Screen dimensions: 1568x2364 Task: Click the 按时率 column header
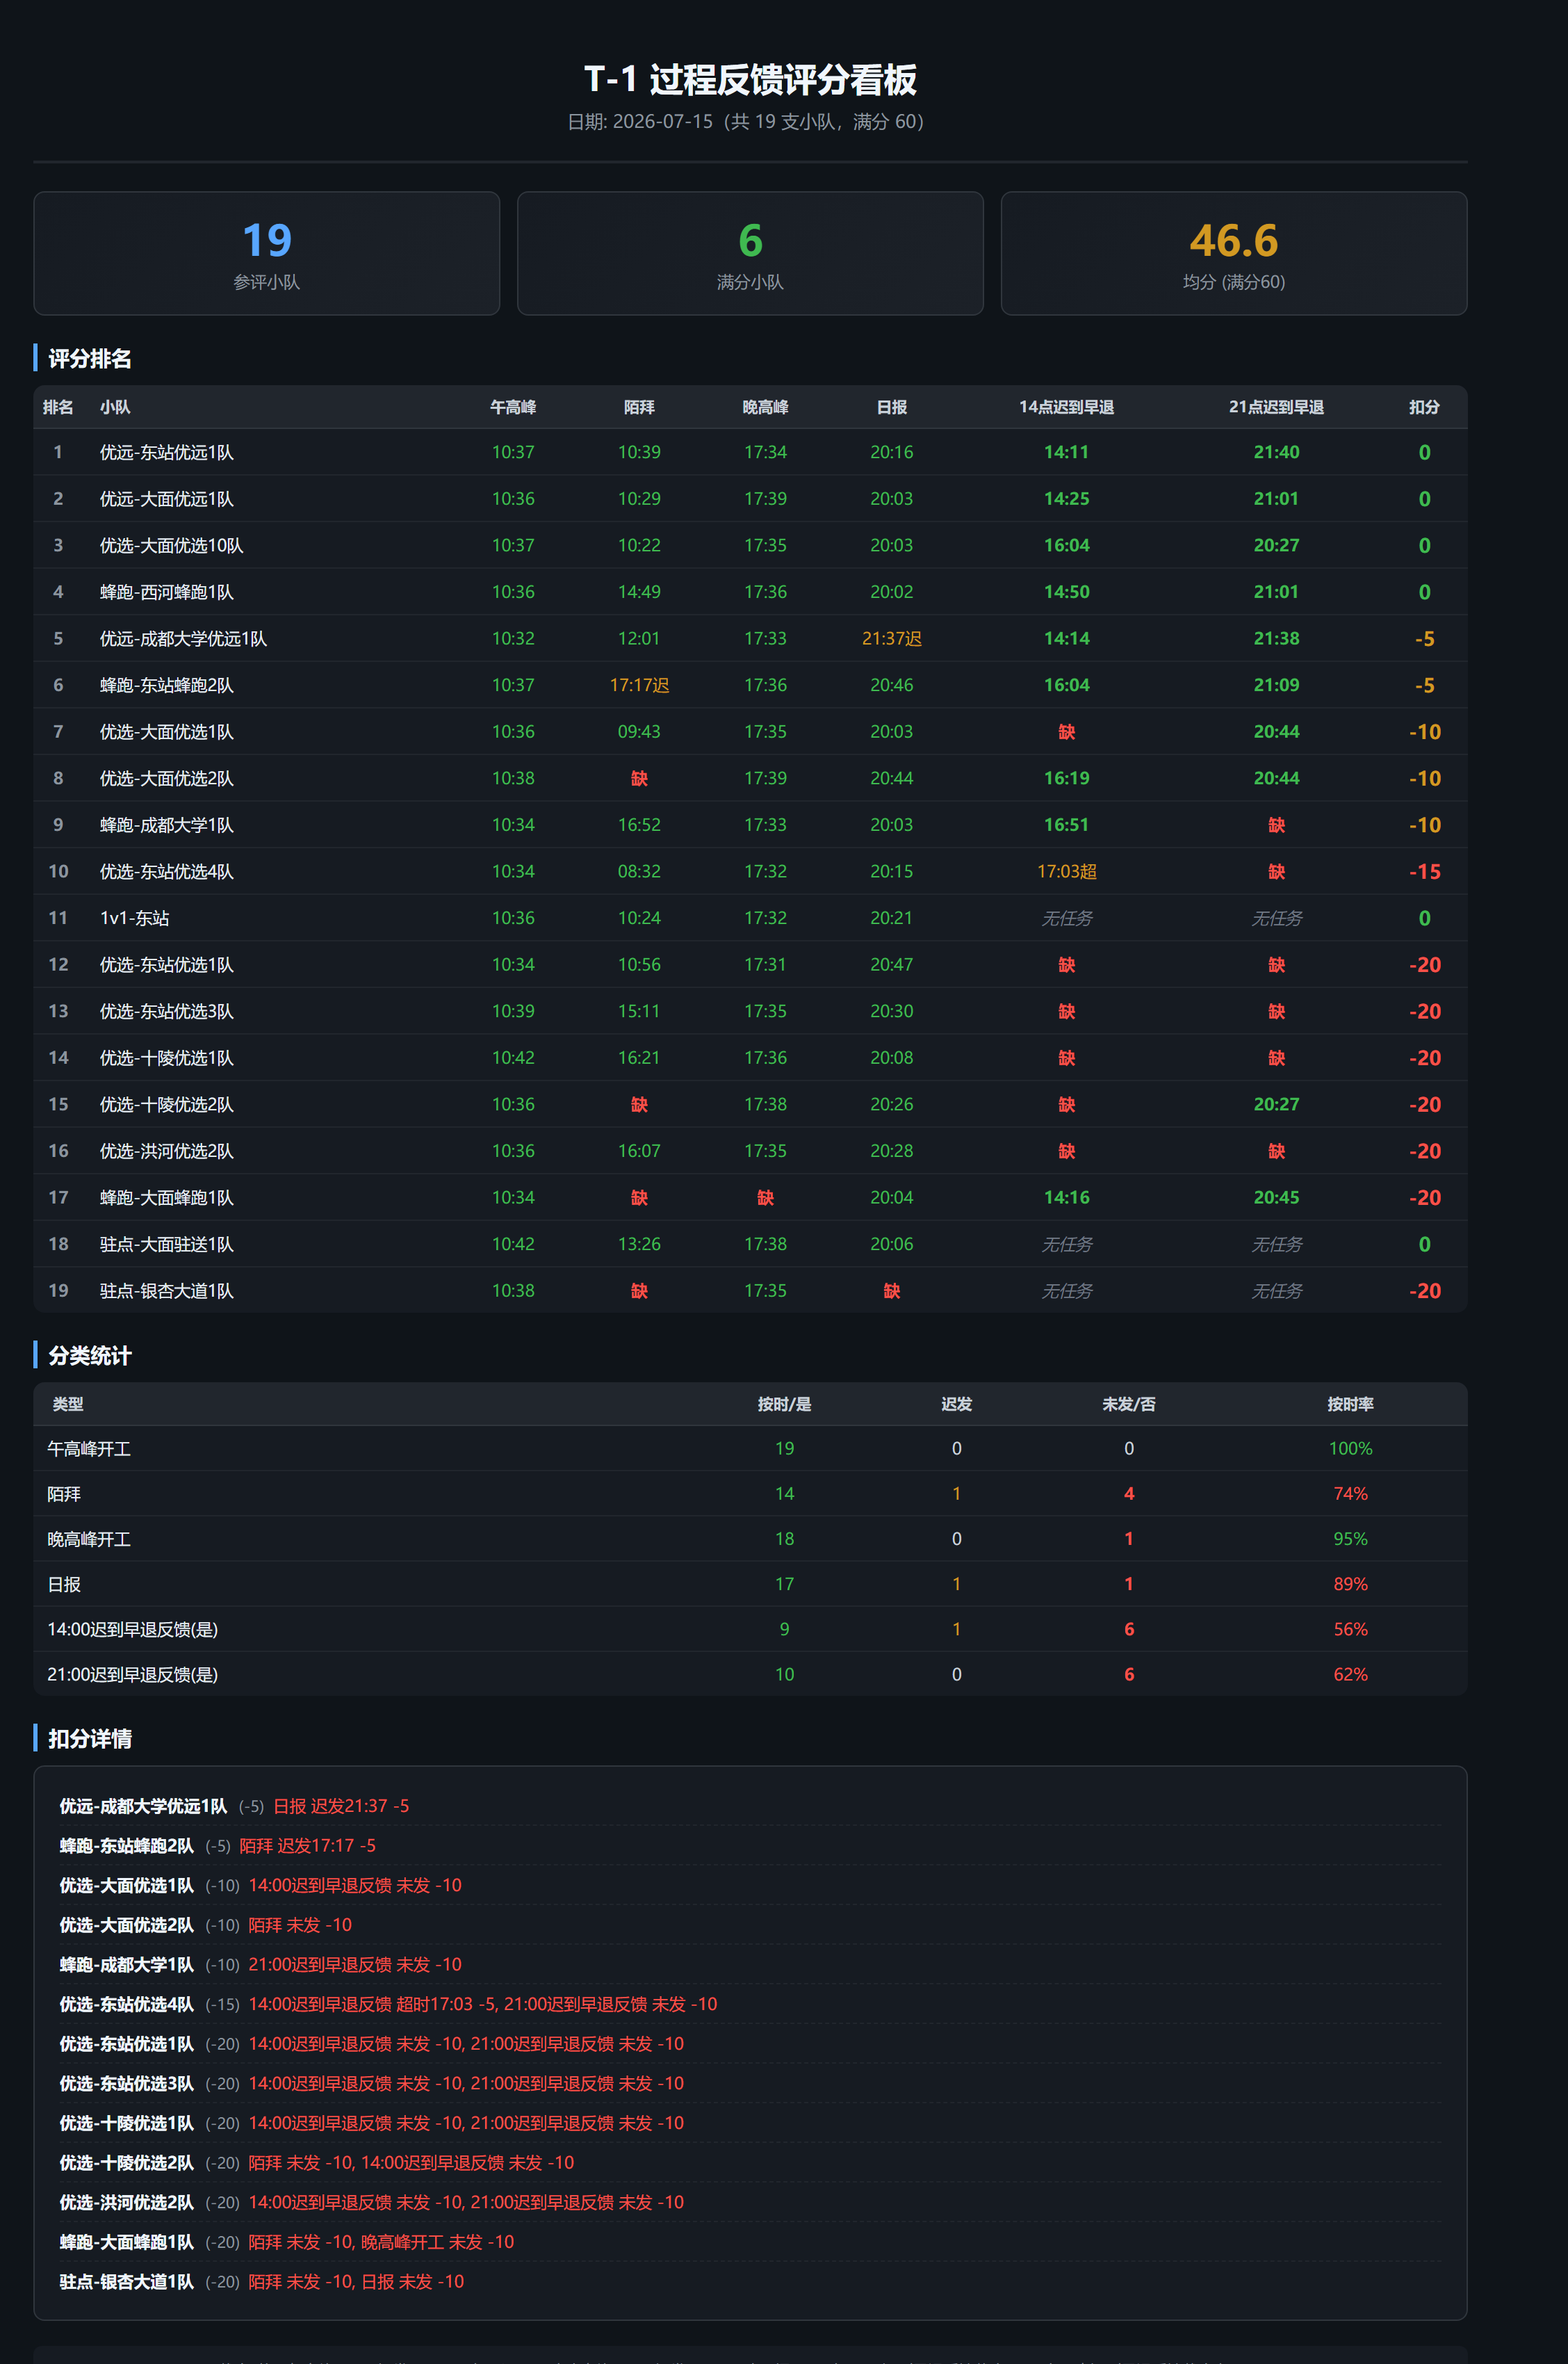coord(1350,1404)
